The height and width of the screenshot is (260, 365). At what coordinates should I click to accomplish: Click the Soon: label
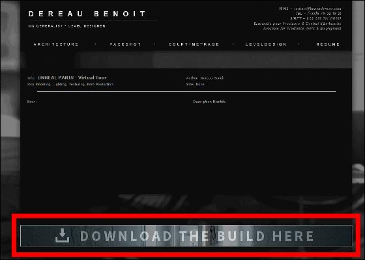pyautogui.click(x=32, y=102)
